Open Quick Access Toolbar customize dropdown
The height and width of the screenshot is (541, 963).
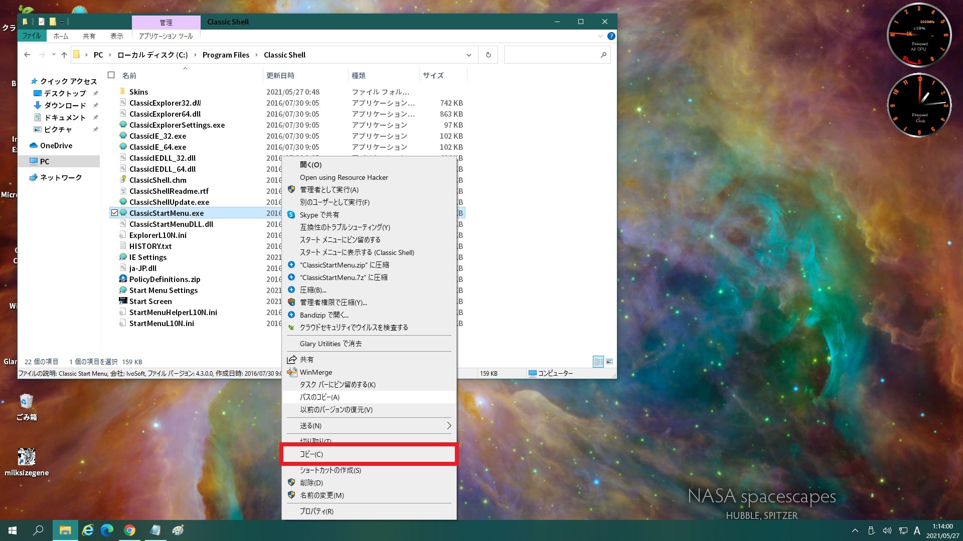(62, 22)
